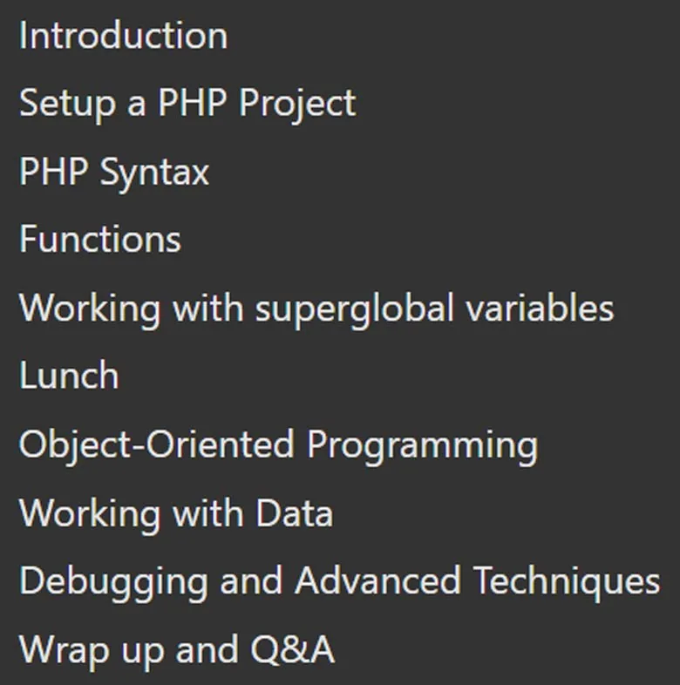Click the Q&A text in the last entry
The image size is (680, 685).
(x=293, y=649)
